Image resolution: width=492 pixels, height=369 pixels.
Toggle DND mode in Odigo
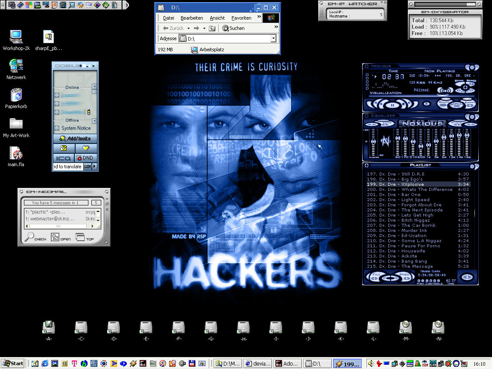[86, 158]
